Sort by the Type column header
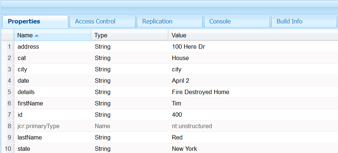The width and height of the screenshot is (338, 153). tap(101, 36)
